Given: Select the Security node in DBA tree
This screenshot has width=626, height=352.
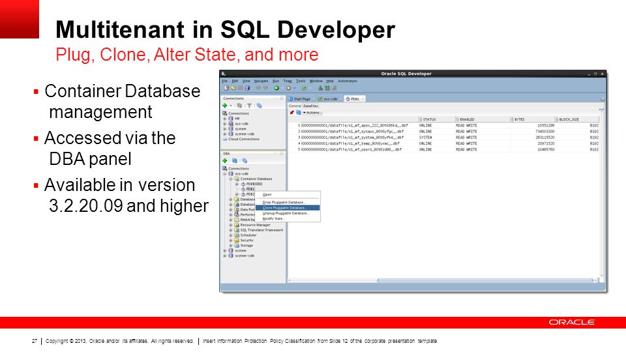Looking at the screenshot, I should point(246,241).
